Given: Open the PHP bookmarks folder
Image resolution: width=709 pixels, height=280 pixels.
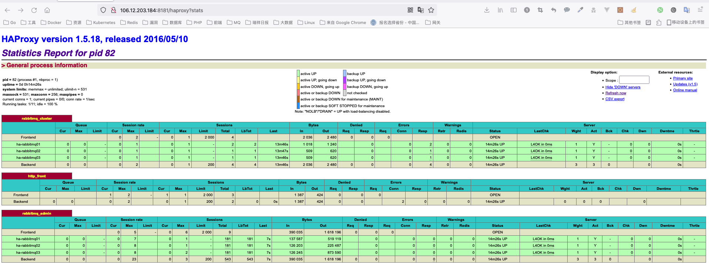Looking at the screenshot, I should pyautogui.click(x=194, y=23).
